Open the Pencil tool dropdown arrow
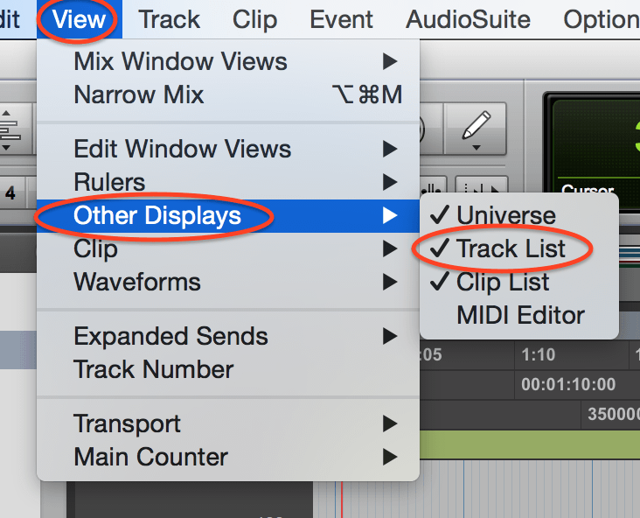640x518 pixels. click(x=476, y=148)
